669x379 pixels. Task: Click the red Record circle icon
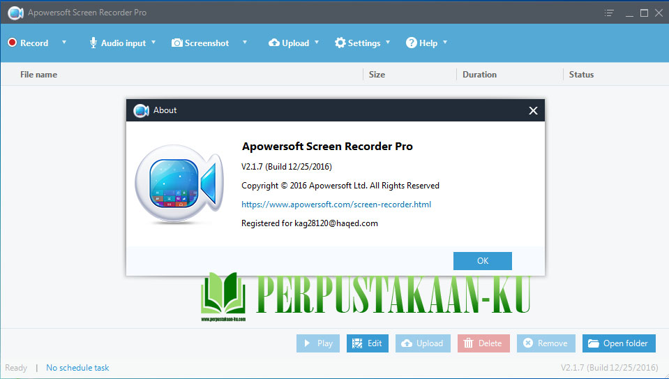pyautogui.click(x=13, y=43)
